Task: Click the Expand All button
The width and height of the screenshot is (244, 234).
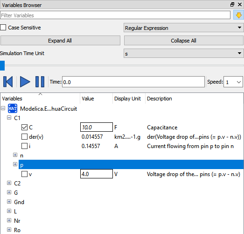Action: [60, 41]
